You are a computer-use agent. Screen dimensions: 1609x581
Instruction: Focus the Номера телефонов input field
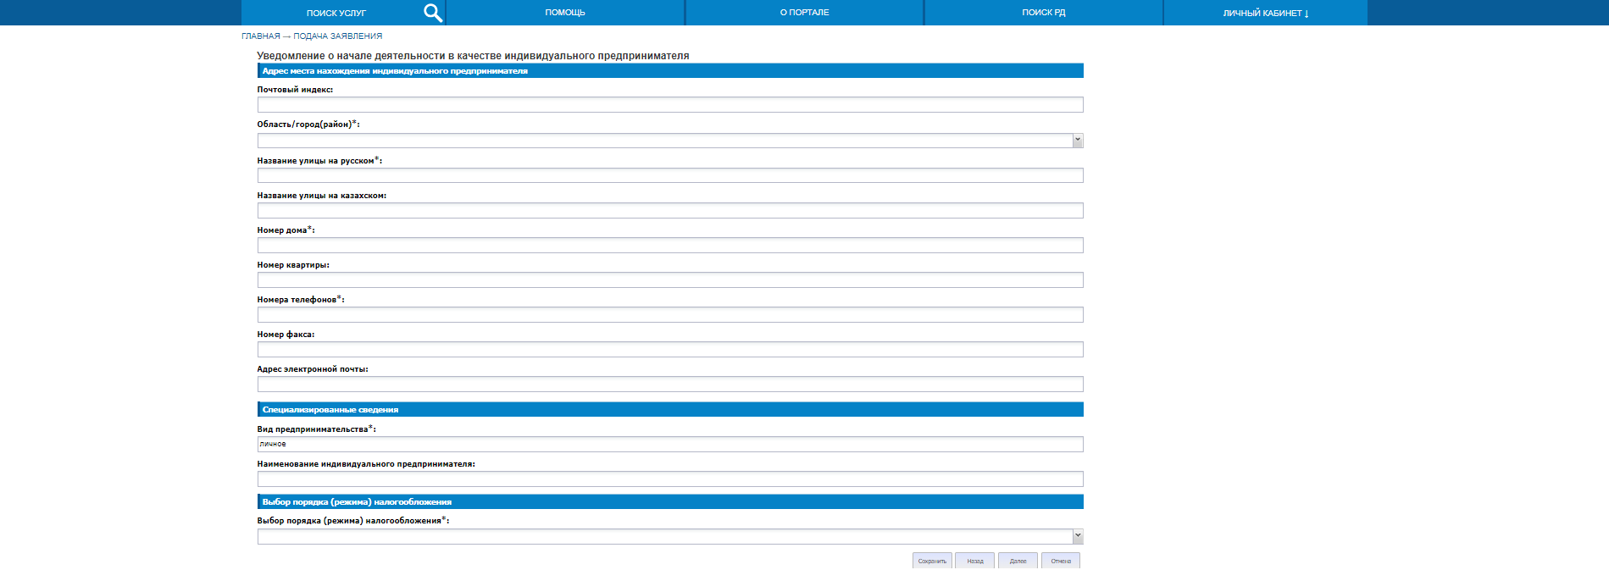670,315
